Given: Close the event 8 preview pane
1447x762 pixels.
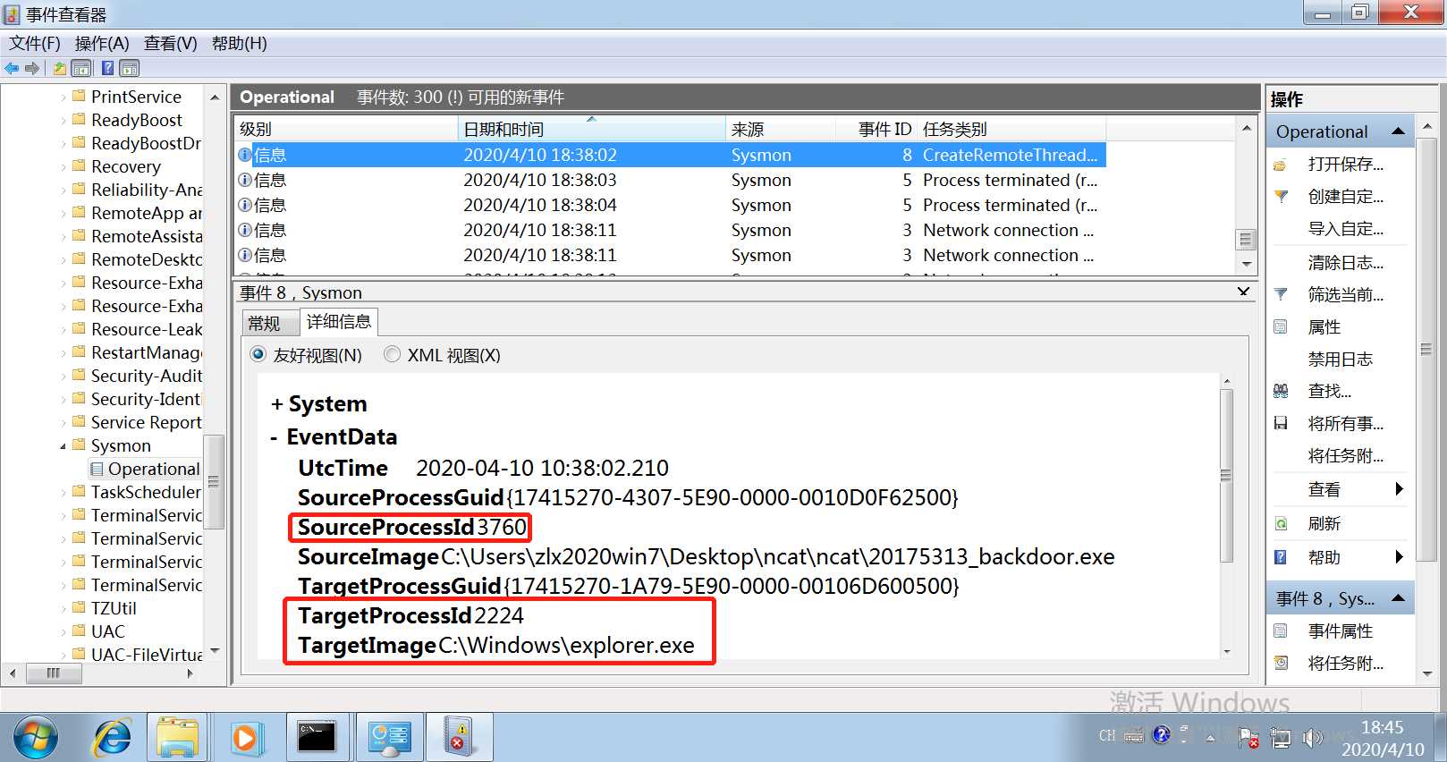Looking at the screenshot, I should (x=1243, y=292).
